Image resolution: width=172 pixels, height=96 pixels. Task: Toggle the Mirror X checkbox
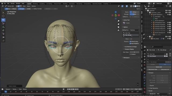[x=130, y=39]
